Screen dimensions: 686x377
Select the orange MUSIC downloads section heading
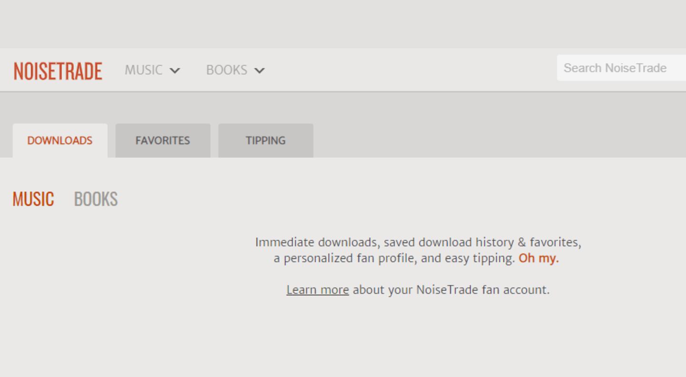[x=33, y=199]
